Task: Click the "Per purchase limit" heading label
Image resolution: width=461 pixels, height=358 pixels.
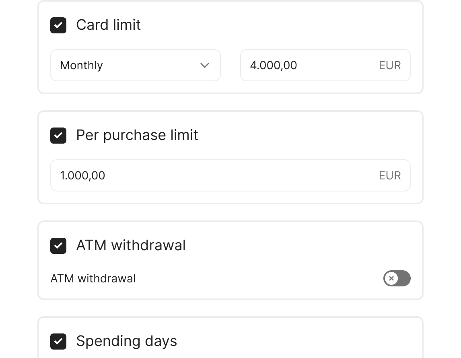Action: [x=137, y=135]
